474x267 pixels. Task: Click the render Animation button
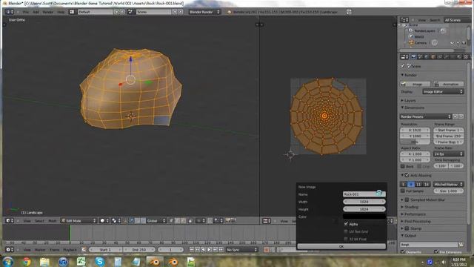click(x=449, y=84)
